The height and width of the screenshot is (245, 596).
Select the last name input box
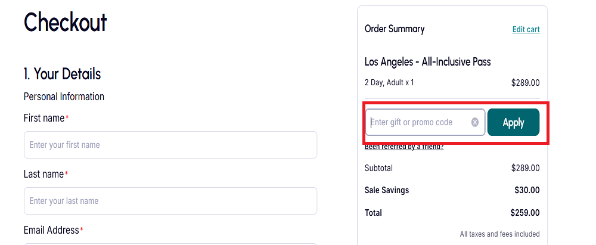click(x=170, y=201)
